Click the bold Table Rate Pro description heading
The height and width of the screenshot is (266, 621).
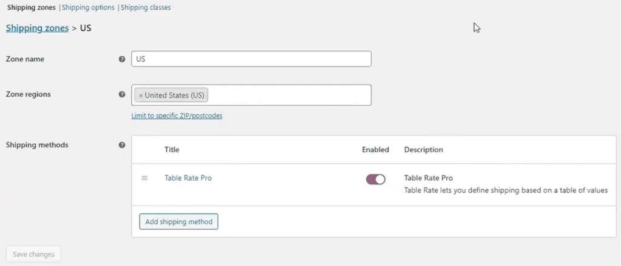[x=428, y=178]
